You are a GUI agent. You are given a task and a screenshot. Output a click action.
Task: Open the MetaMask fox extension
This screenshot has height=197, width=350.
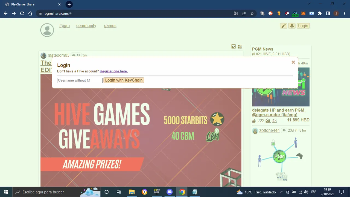tap(303, 13)
